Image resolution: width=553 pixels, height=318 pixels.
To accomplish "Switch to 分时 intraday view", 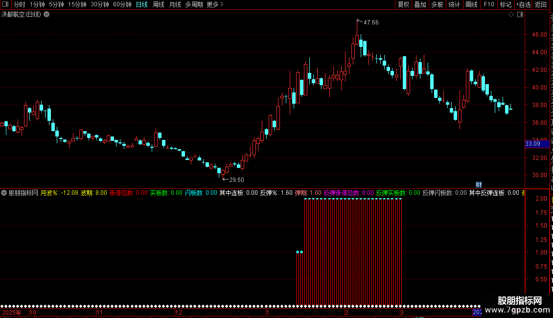I will tap(20, 4).
